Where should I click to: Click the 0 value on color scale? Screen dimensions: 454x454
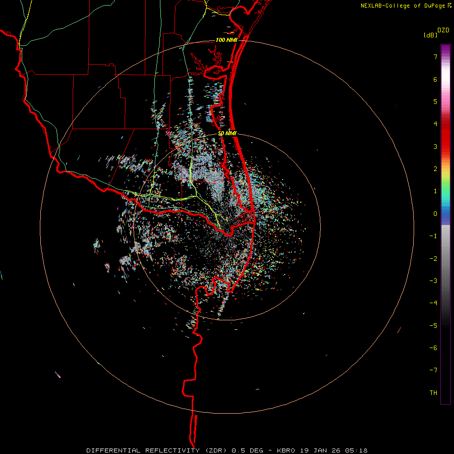click(x=435, y=214)
